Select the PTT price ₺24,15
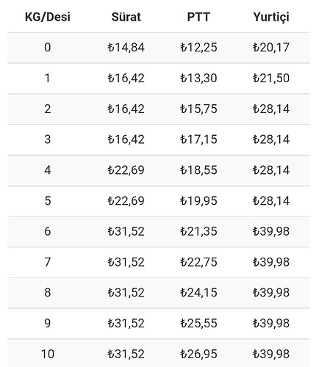 click(198, 293)
